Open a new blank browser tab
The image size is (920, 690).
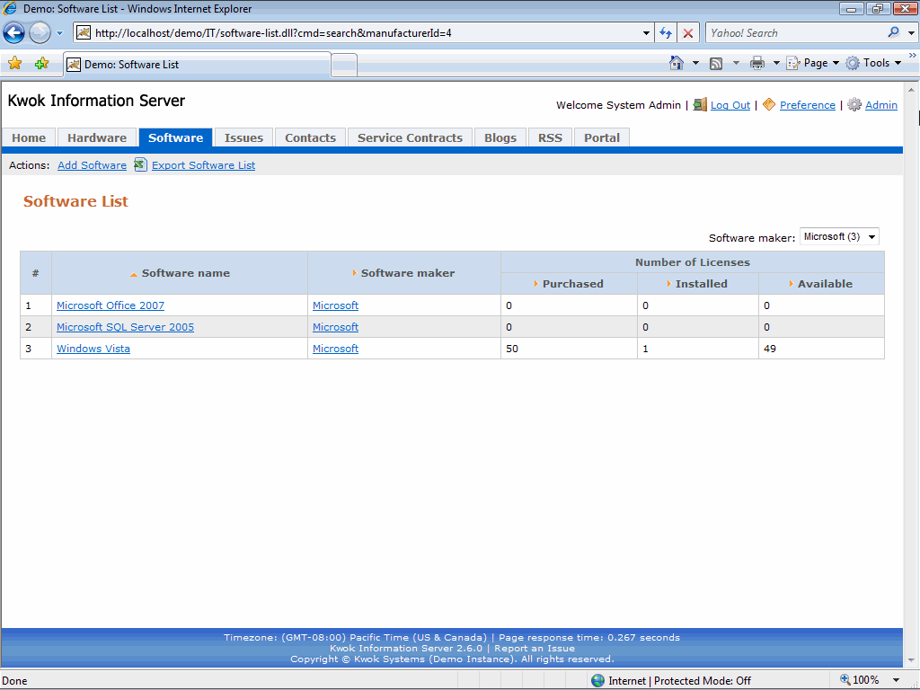pyautogui.click(x=344, y=65)
